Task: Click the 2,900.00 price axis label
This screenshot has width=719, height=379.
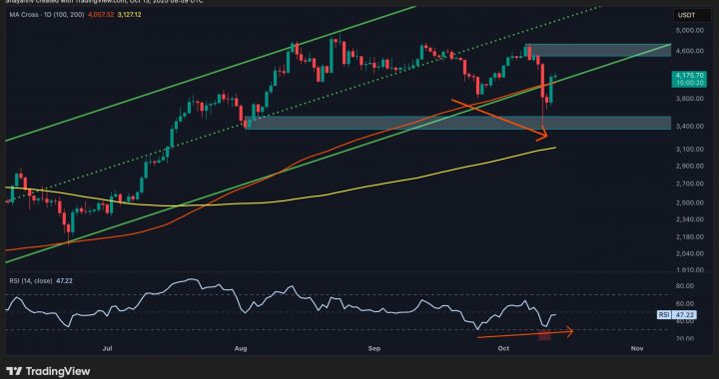Action: click(691, 167)
